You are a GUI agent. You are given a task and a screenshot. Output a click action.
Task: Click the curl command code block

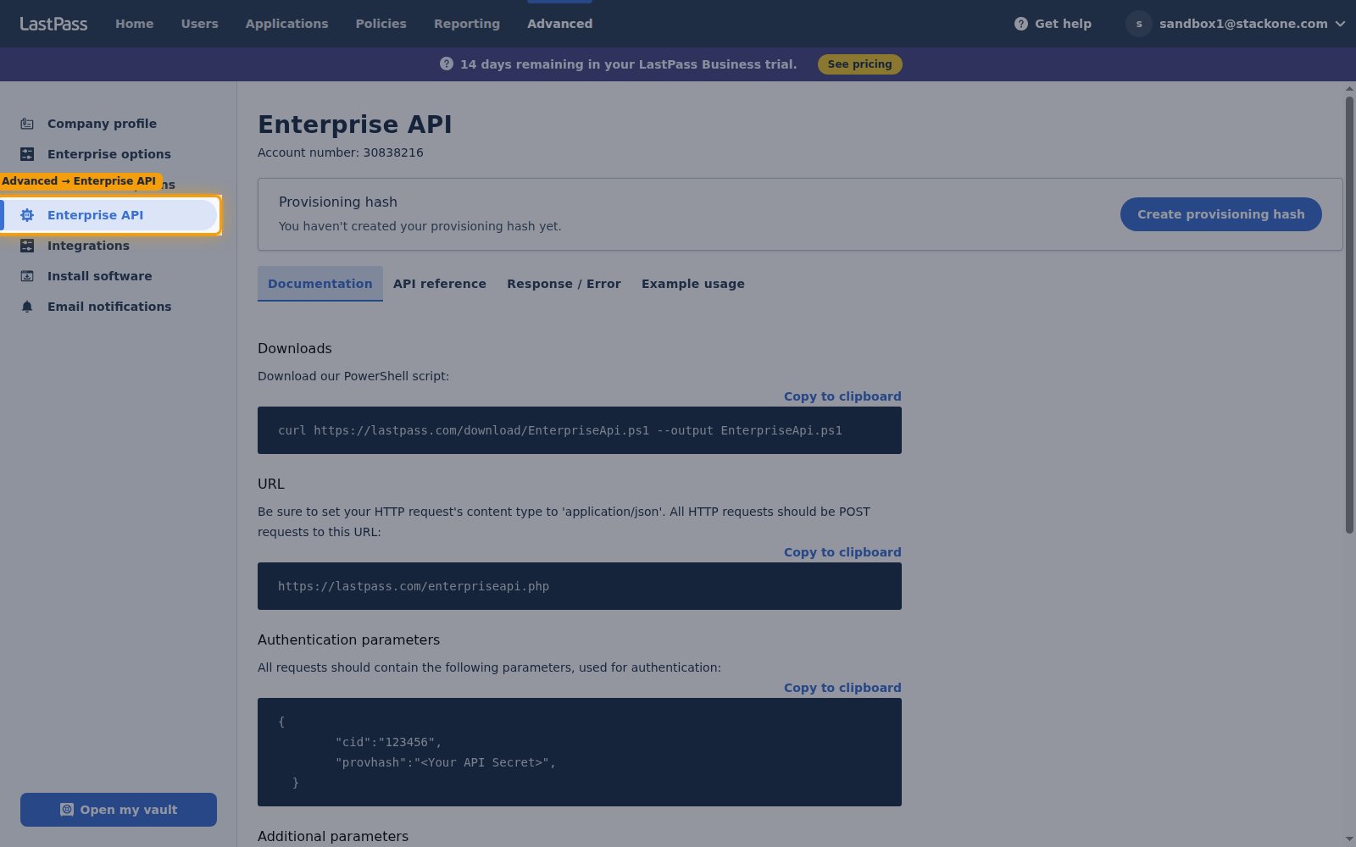click(x=580, y=430)
